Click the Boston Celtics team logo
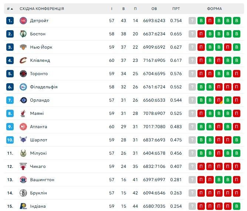This screenshot has width=247, height=211. click(x=23, y=34)
